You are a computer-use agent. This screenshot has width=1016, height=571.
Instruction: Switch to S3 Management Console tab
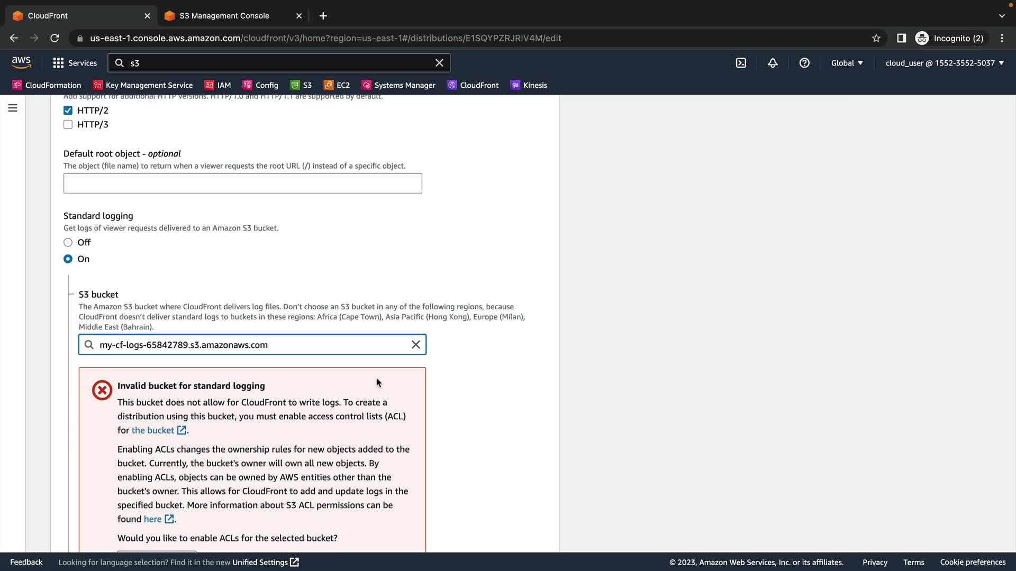point(224,16)
